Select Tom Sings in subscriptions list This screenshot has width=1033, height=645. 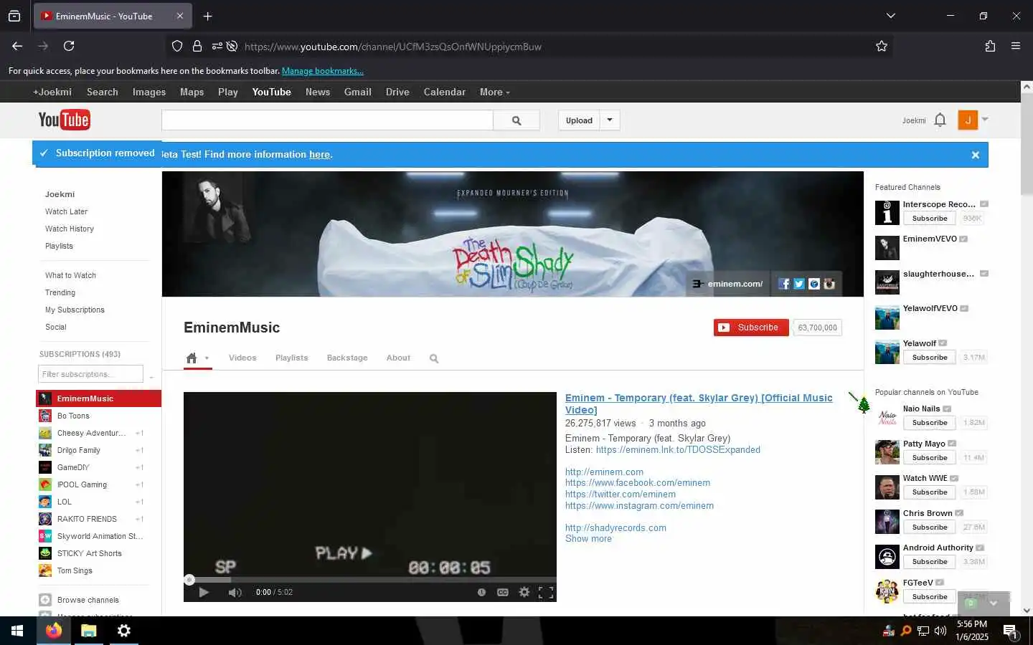pyautogui.click(x=75, y=570)
